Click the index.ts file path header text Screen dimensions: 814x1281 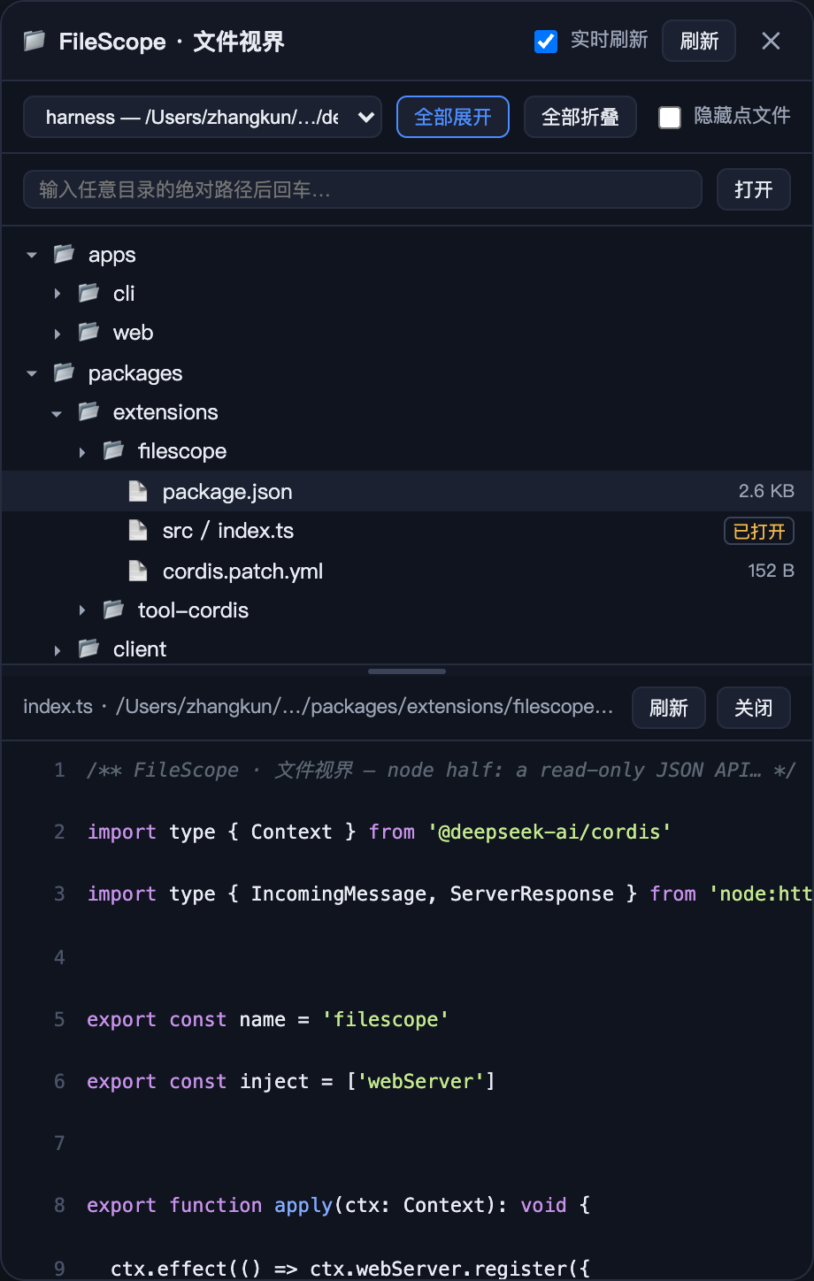pyautogui.click(x=319, y=707)
